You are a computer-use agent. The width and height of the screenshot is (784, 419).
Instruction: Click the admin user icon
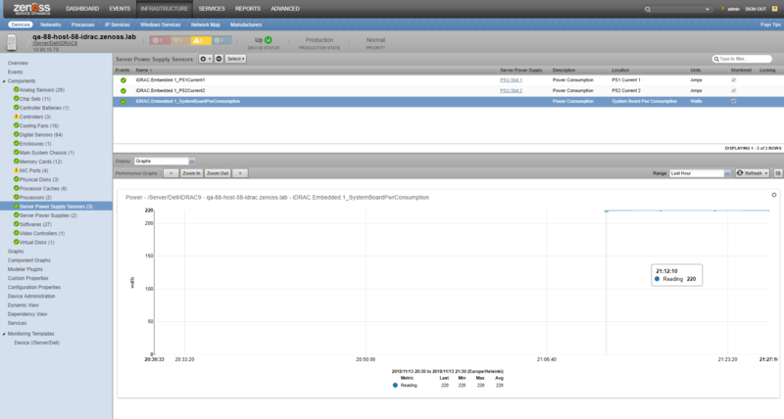pyautogui.click(x=723, y=9)
